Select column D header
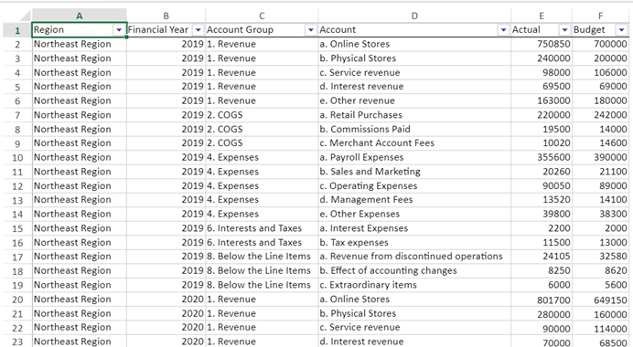The height and width of the screenshot is (347, 633). (414, 16)
